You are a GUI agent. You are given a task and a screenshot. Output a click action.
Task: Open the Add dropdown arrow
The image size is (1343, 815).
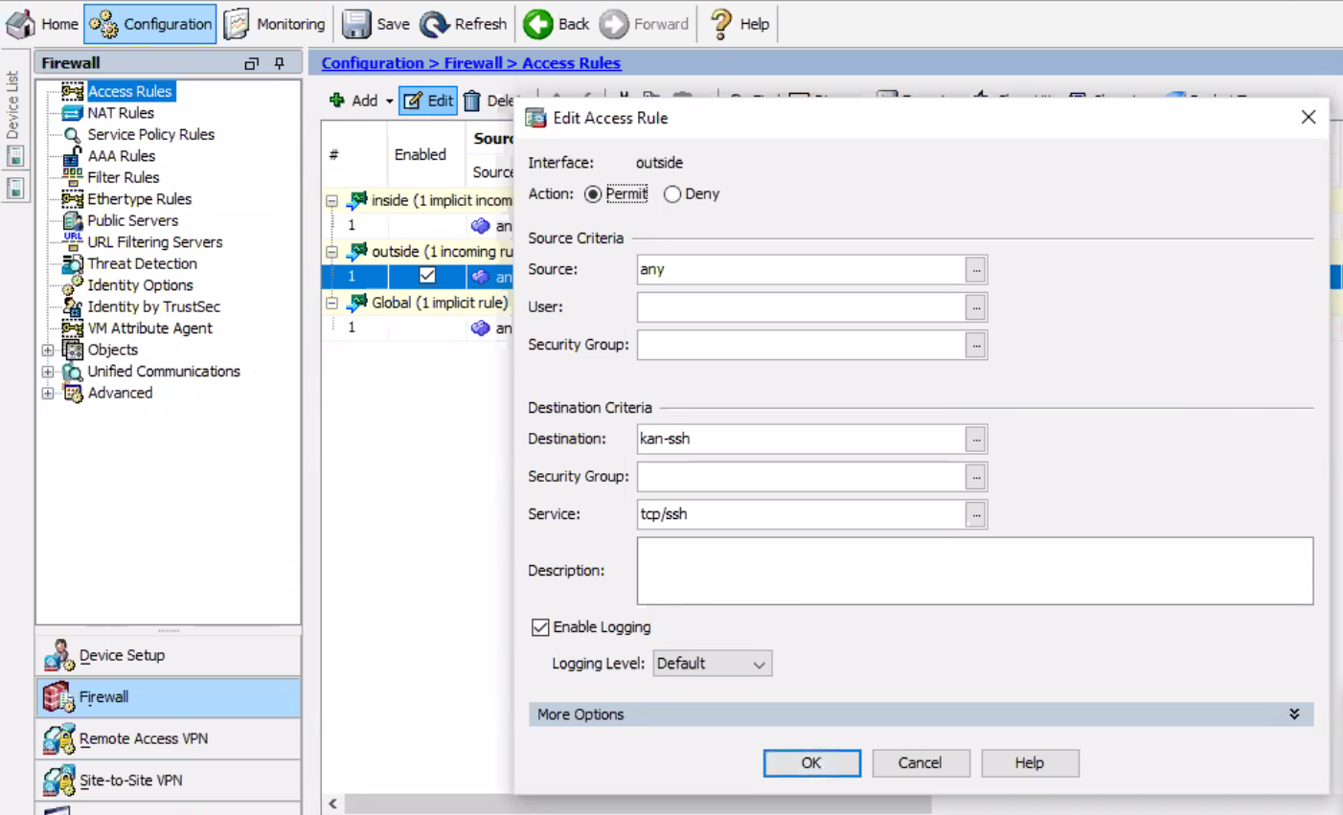tap(389, 101)
